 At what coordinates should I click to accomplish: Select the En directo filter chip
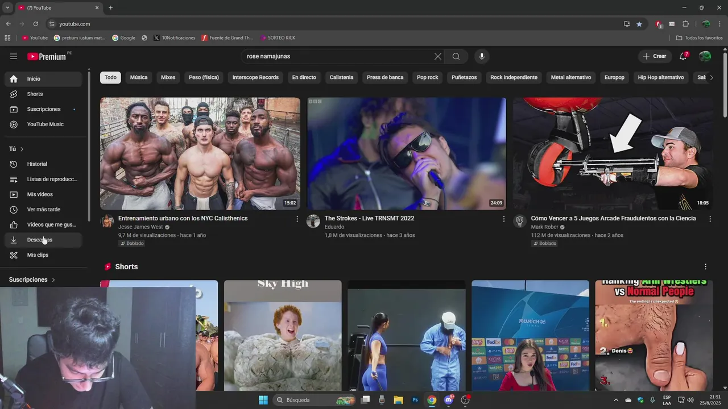coord(304,77)
